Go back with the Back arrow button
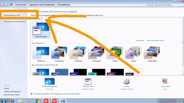The height and width of the screenshot is (103, 184). pyautogui.click(x=2, y=5)
